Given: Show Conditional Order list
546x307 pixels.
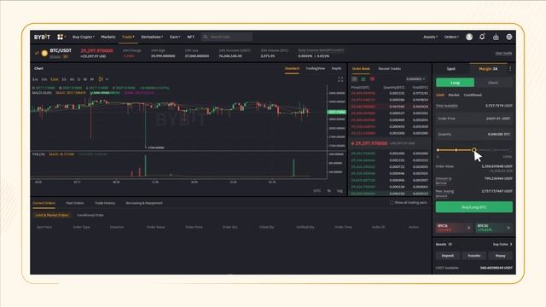Looking at the screenshot, I should pos(90,215).
